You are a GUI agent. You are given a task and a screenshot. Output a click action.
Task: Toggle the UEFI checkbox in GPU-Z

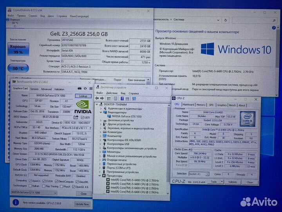pyautogui.click(x=82, y=117)
